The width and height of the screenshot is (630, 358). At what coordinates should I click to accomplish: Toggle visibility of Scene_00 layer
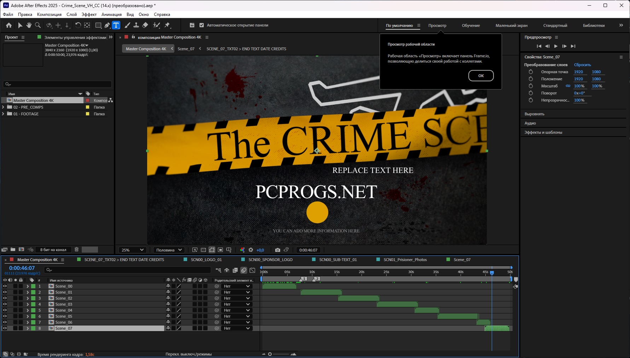pyautogui.click(x=5, y=286)
